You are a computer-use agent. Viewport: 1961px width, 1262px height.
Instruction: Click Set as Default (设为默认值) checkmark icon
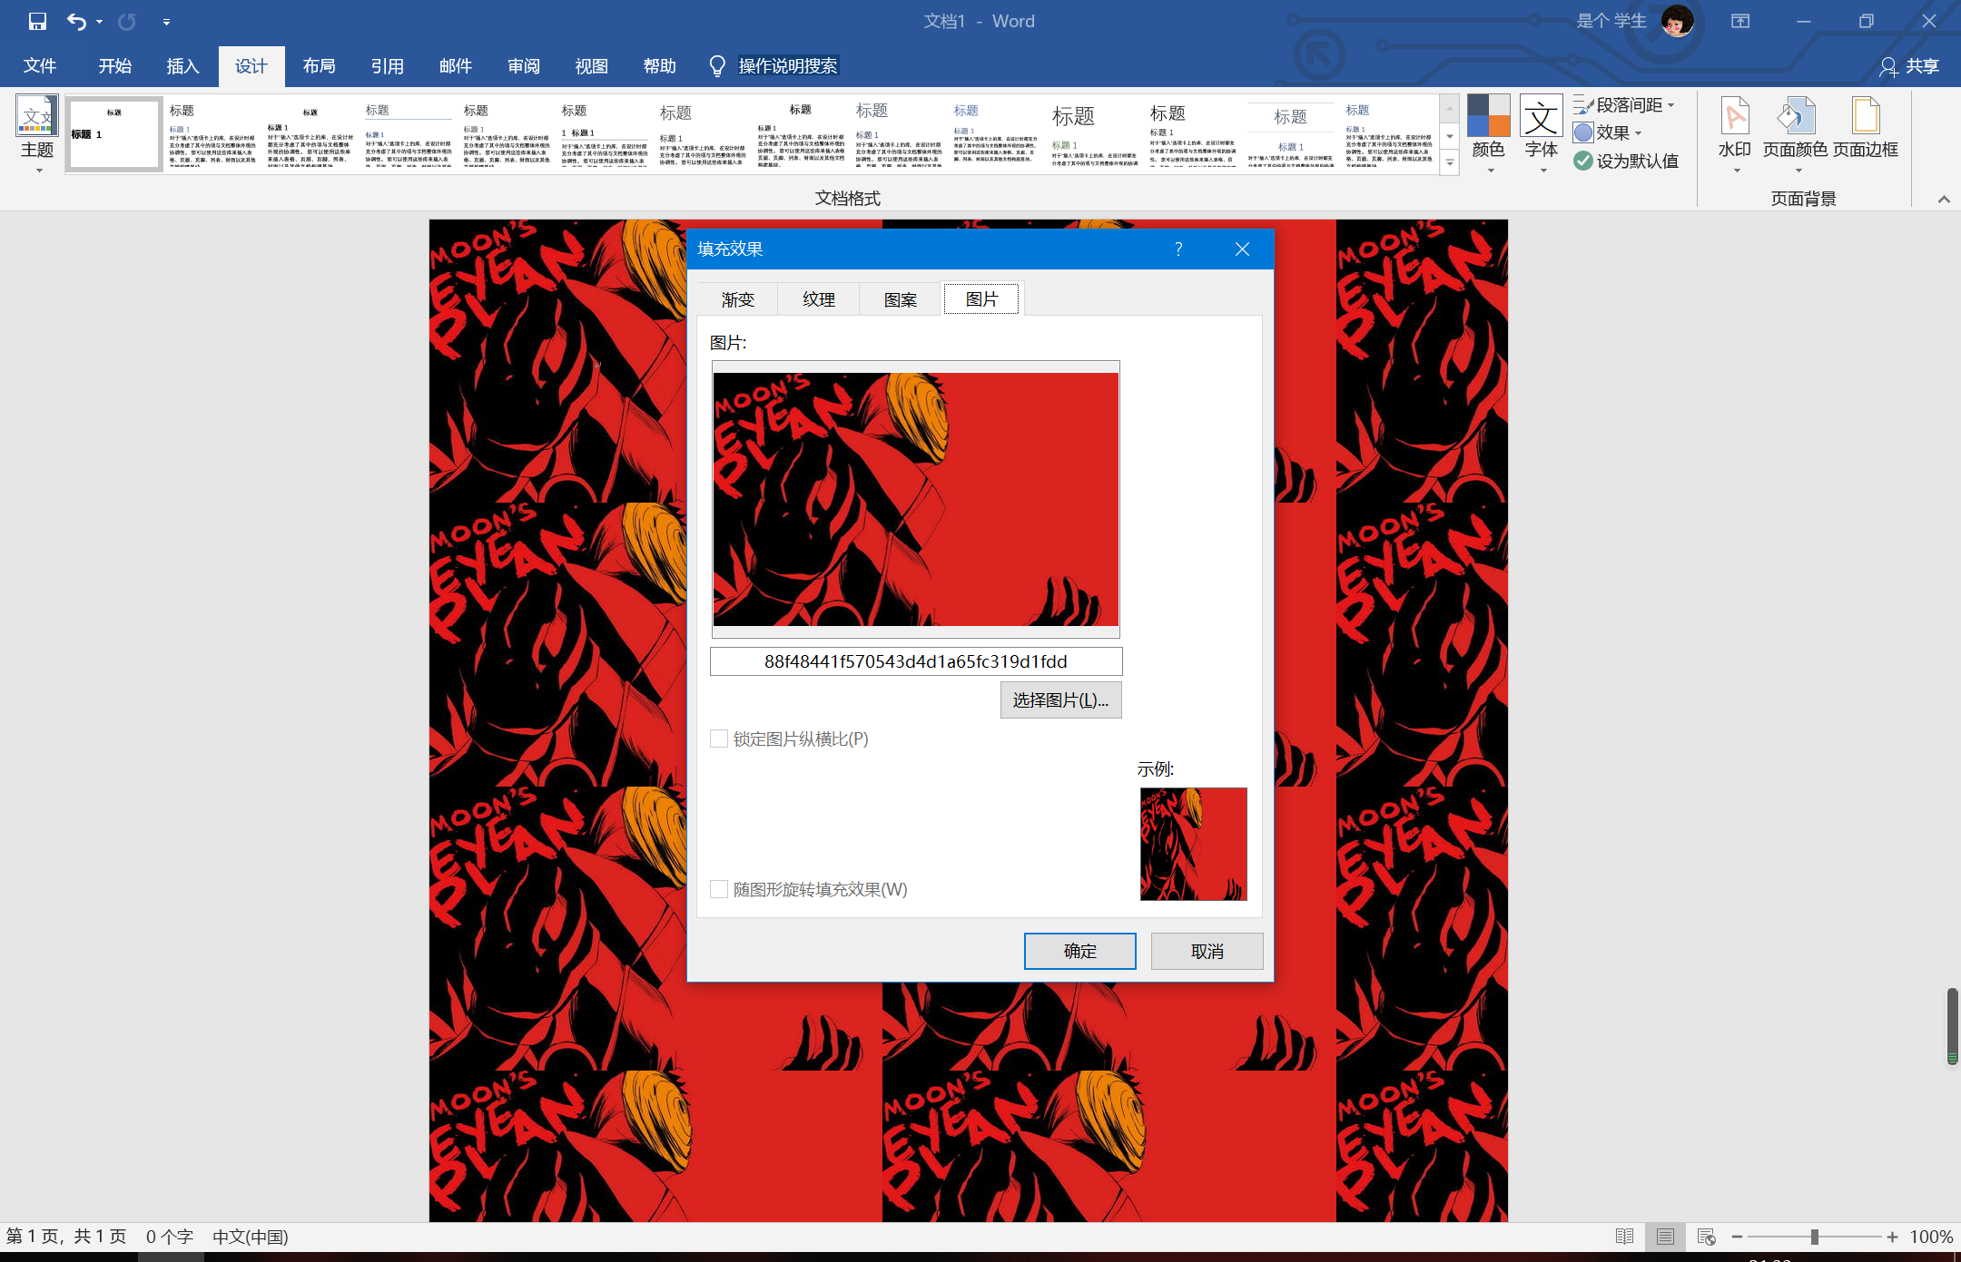coord(1583,161)
